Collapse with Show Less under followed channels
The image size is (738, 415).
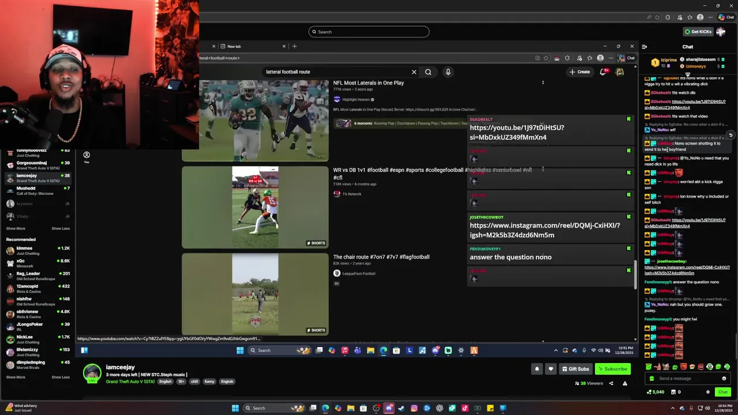61,228
